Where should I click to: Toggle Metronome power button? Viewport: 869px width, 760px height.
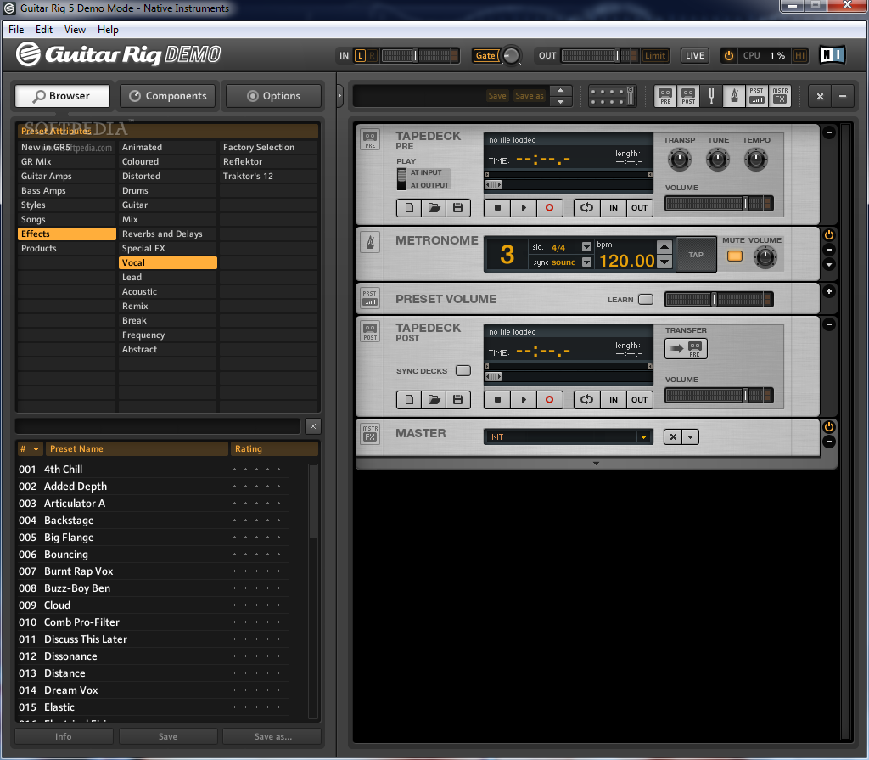coord(829,234)
